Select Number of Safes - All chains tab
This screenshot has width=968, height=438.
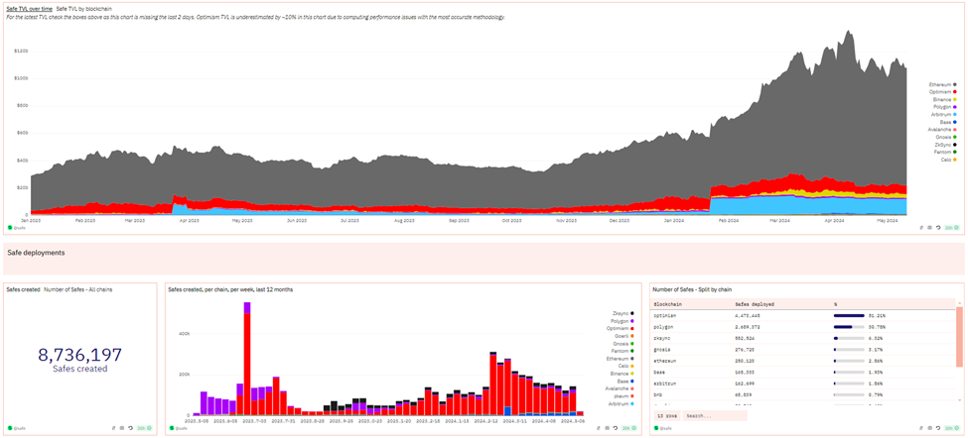(77, 289)
